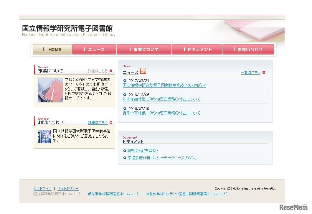Screen dimensions: 312x214
Task: Click the 詳細はこちら link under Contact
Action: click(98, 122)
